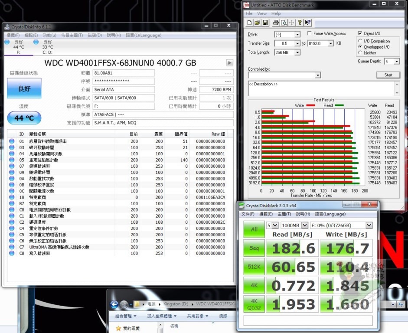The height and width of the screenshot is (333, 408).
Task: Click the Explorer Forward arrow button
Action: [124, 304]
